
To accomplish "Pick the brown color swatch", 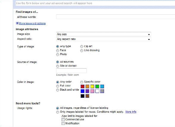I will pyautogui.click(x=87, y=96).
